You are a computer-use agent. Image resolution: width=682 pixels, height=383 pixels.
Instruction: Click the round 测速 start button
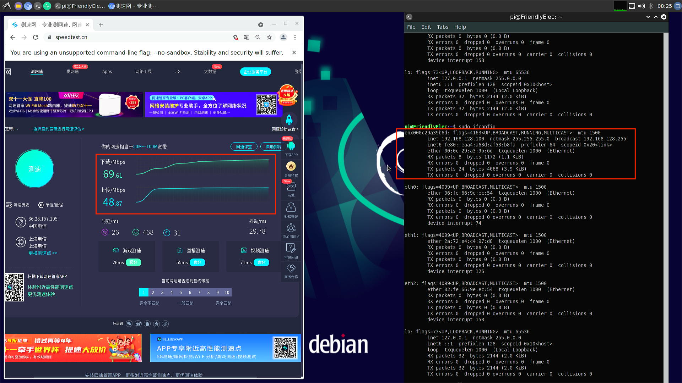coord(34,169)
